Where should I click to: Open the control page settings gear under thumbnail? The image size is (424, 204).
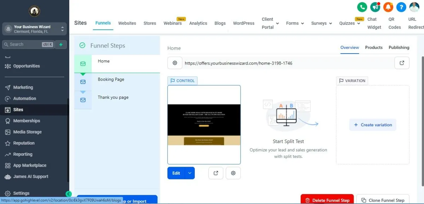coord(233,173)
